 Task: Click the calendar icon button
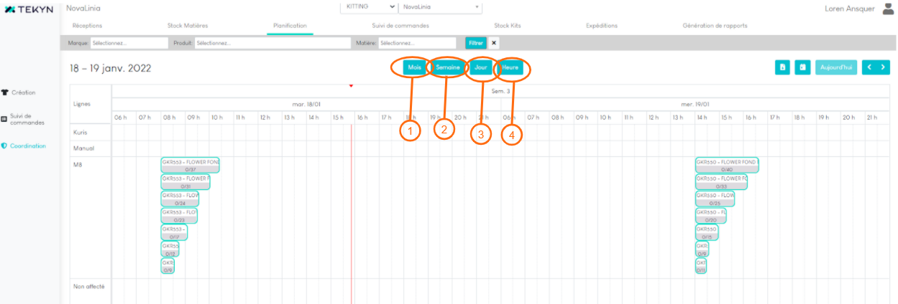(802, 67)
